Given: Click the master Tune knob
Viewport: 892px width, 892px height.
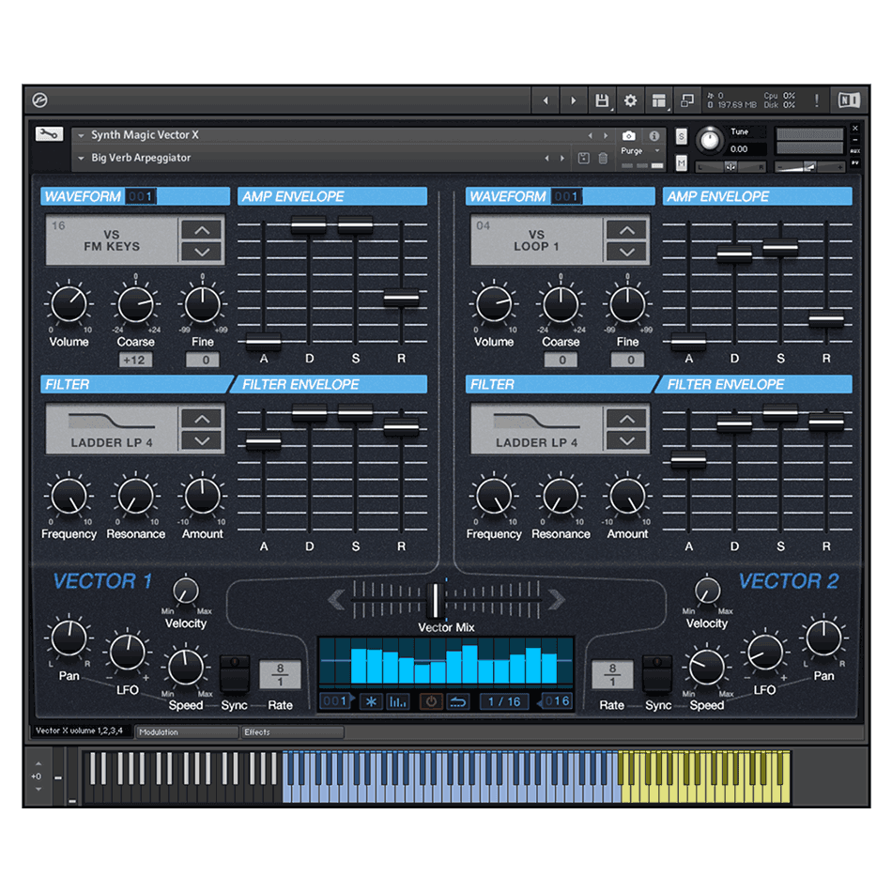Looking at the screenshot, I should pyautogui.click(x=710, y=140).
